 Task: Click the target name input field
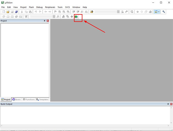click(41, 17)
